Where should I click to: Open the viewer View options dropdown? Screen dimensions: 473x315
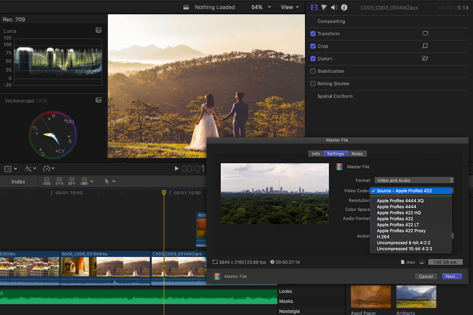pos(290,7)
